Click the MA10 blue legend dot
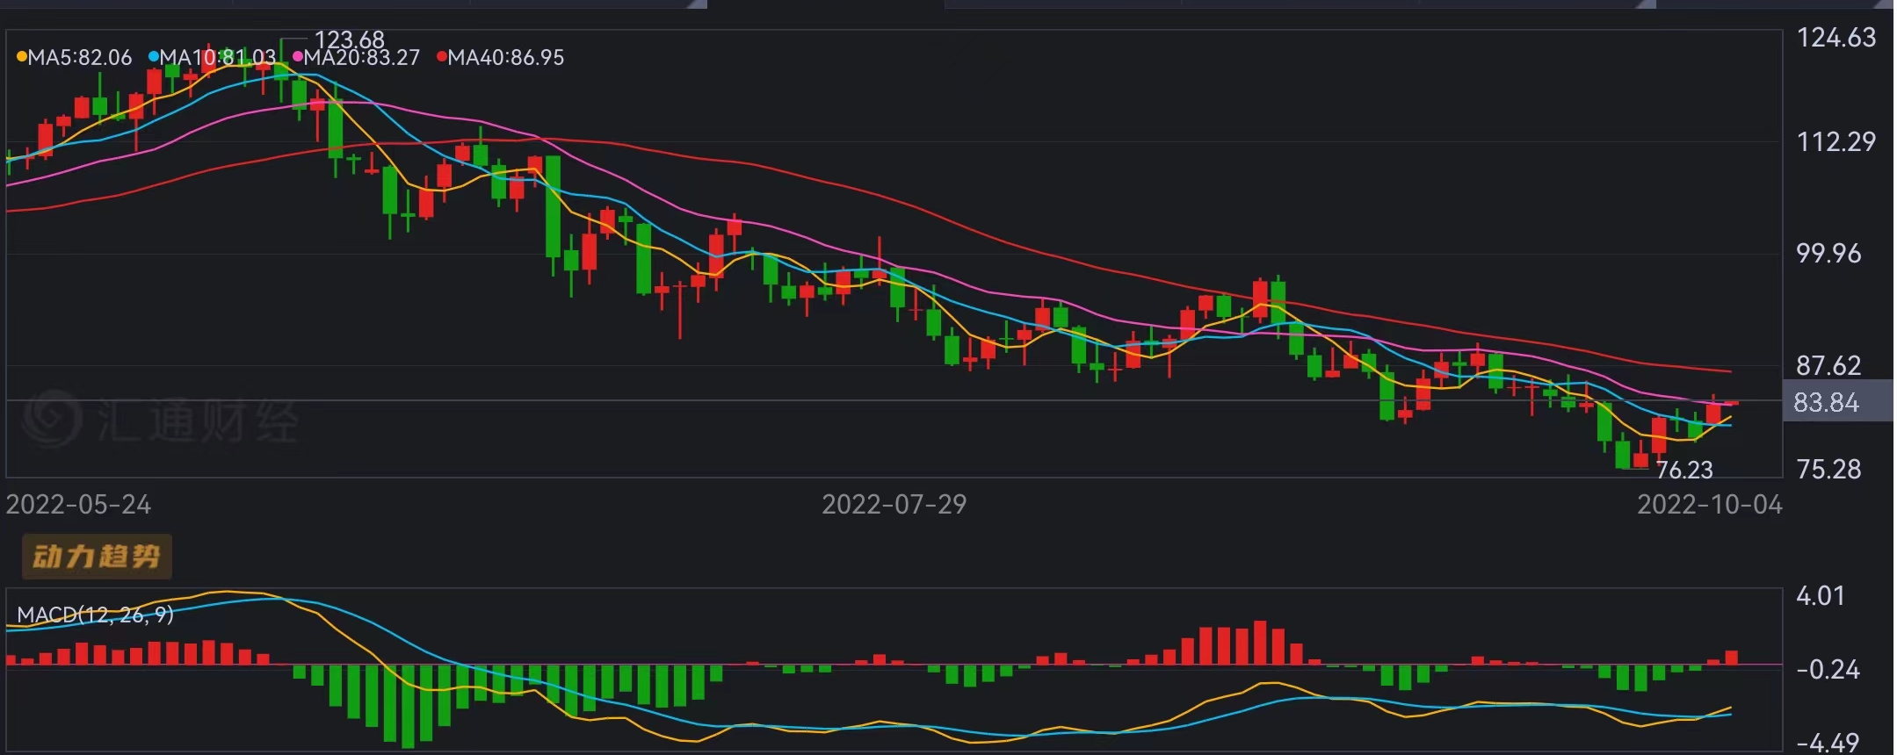Image resolution: width=1897 pixels, height=755 pixels. (154, 58)
